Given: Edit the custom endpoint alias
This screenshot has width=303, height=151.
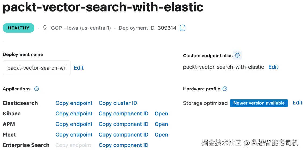Looking at the screenshot, I should (x=273, y=67).
